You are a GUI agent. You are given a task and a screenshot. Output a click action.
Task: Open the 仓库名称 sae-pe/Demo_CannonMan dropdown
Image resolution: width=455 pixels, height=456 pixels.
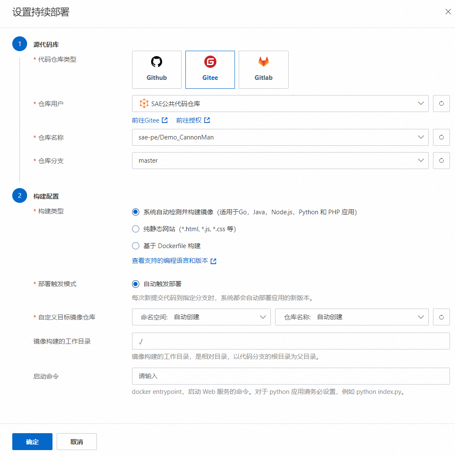(280, 137)
